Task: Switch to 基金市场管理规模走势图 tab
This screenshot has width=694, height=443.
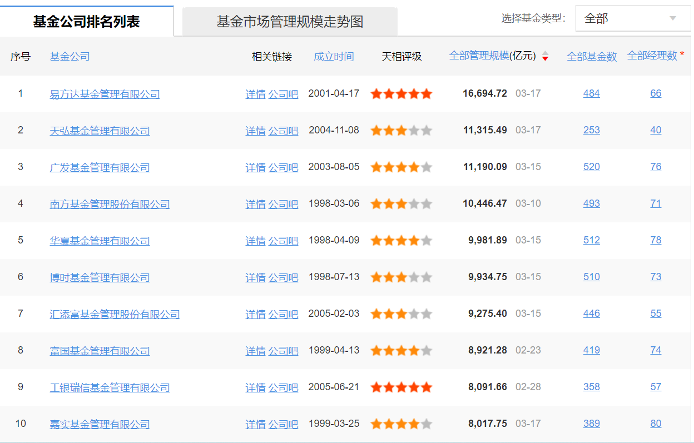Action: (x=290, y=22)
